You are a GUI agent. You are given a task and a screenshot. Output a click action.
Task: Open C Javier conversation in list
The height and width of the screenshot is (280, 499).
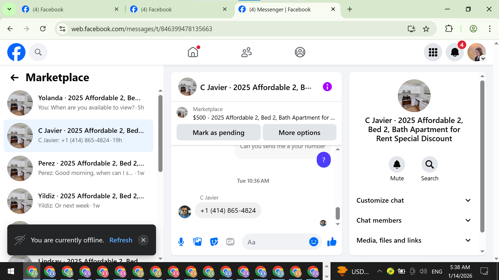[x=79, y=135]
